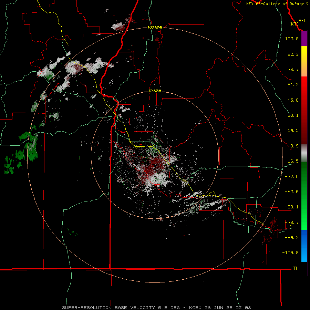The image size is (310, 310).
Task: Click the [KT] units label
Action: 294,24
